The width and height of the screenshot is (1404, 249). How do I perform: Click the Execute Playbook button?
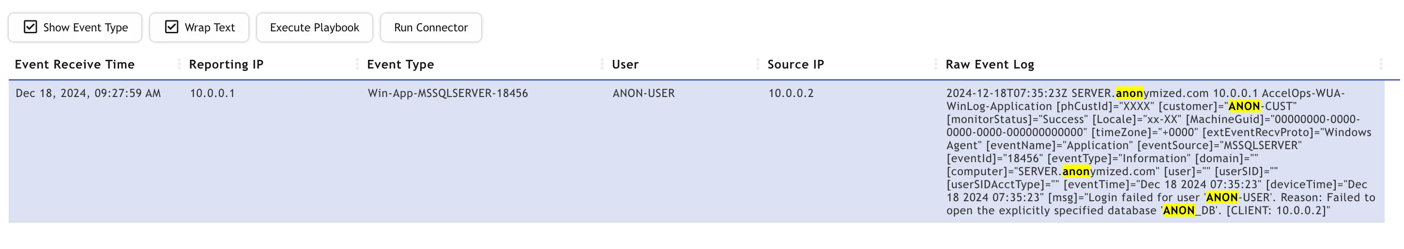[x=315, y=28]
